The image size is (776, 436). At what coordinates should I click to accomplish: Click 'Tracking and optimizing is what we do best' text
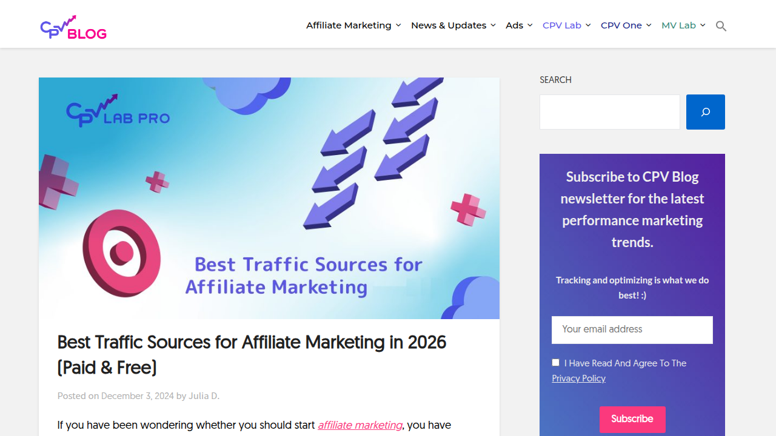tap(632, 288)
